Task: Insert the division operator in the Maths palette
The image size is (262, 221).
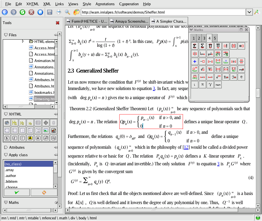Action: tap(234, 61)
